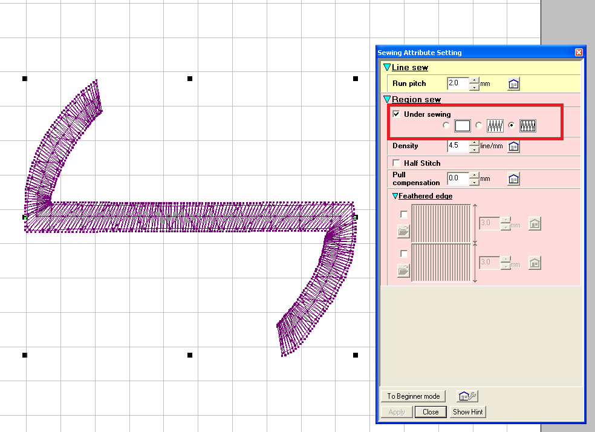
Task: Click the Run pitch value field
Action: (x=457, y=83)
